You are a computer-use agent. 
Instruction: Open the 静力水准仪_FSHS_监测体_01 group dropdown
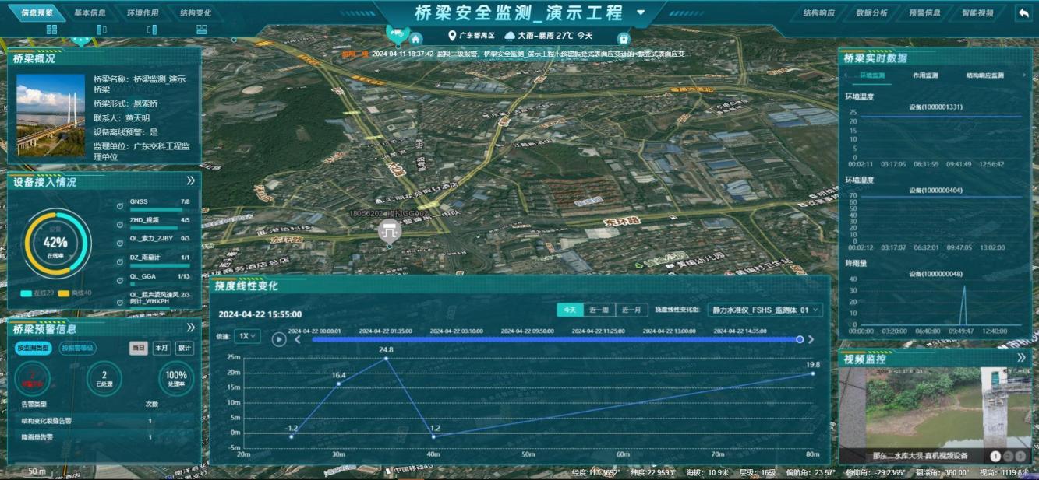765,310
